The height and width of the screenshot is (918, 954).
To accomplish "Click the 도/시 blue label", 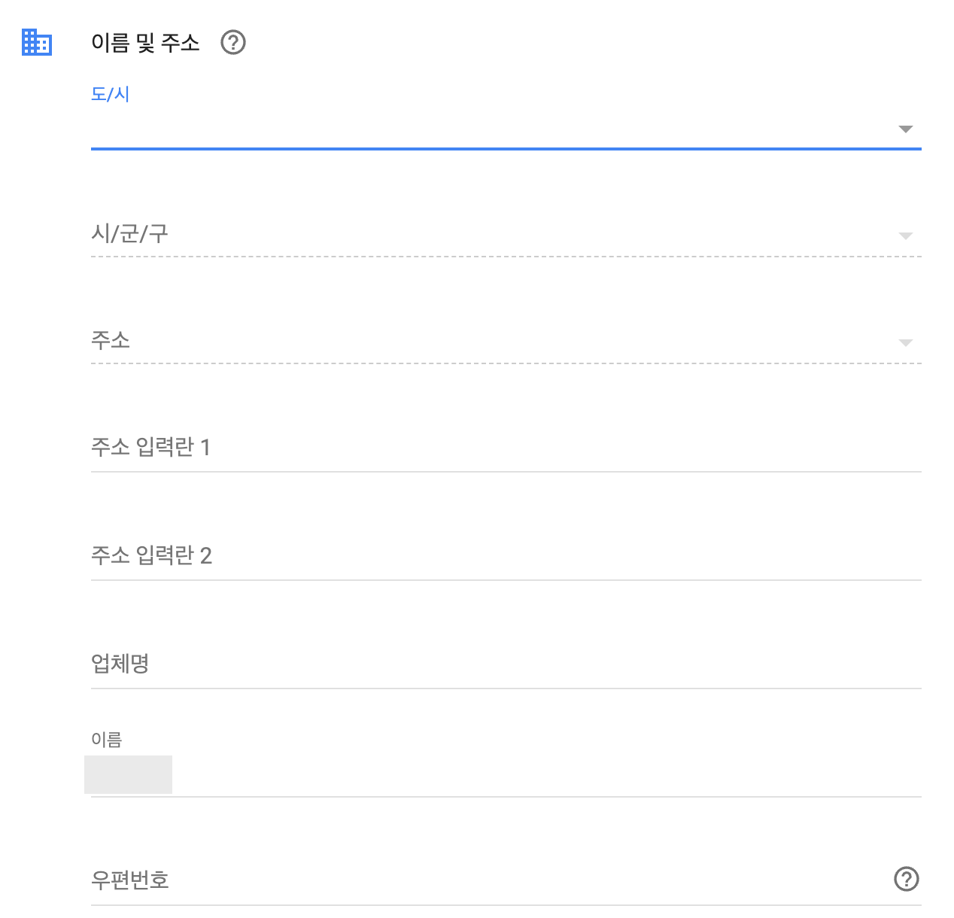I will (x=111, y=94).
